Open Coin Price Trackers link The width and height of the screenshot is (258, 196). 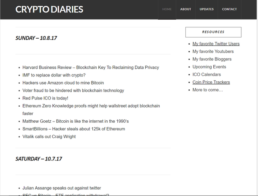(211, 82)
